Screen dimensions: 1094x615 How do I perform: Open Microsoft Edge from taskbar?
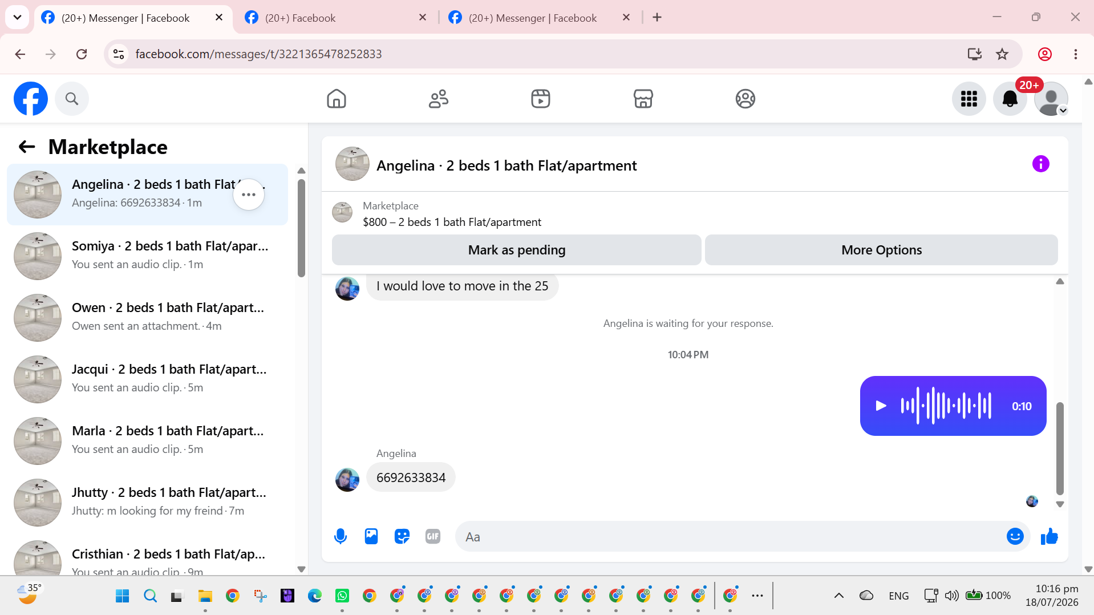315,596
